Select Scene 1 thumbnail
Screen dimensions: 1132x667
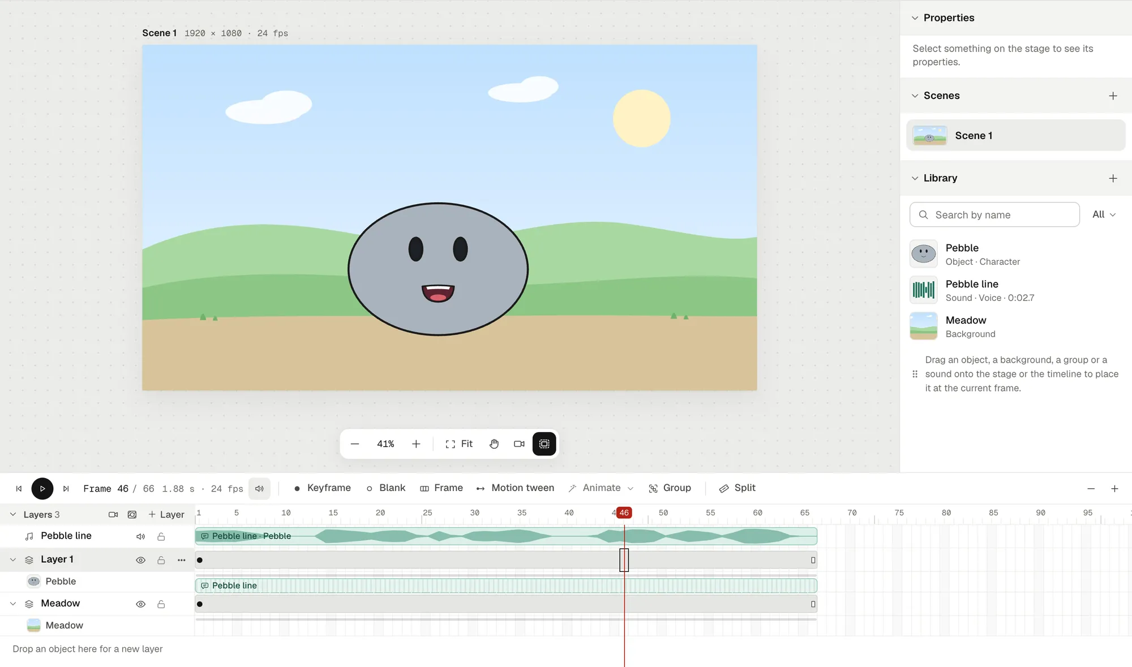[929, 136]
